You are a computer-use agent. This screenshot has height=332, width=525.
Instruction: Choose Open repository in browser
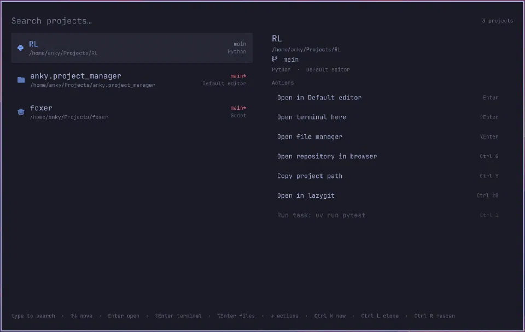(388, 156)
